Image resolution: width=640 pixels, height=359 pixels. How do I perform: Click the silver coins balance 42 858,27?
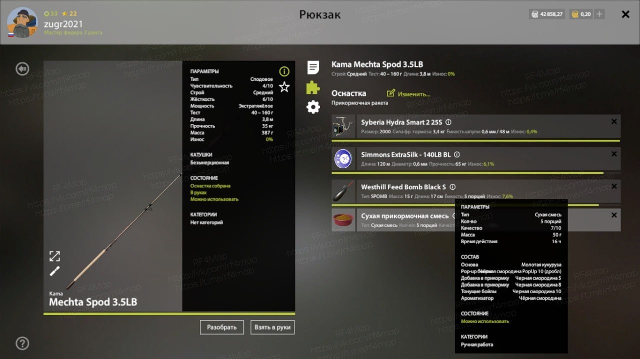click(546, 14)
